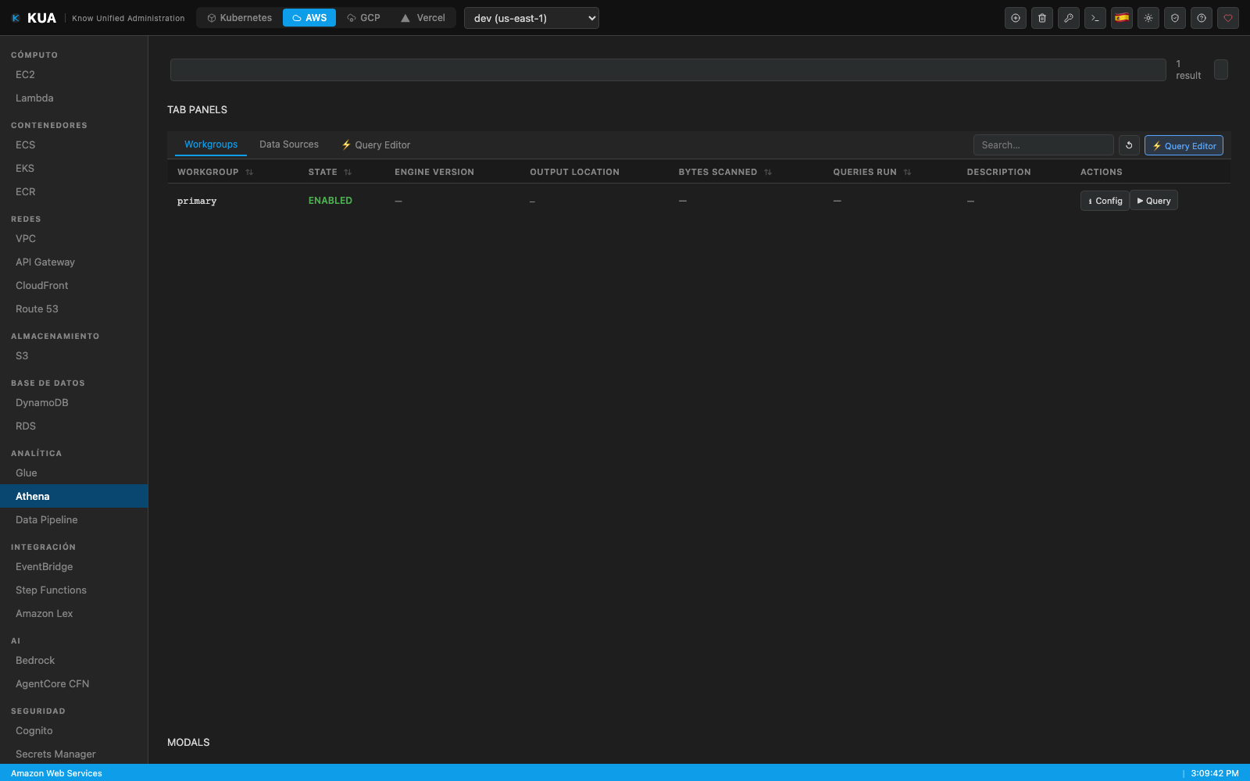Open Secrets Manager in sidebar
The image size is (1250, 781).
74,754
